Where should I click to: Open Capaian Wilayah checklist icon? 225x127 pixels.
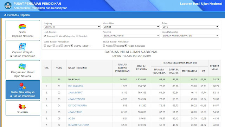pos(22,47)
